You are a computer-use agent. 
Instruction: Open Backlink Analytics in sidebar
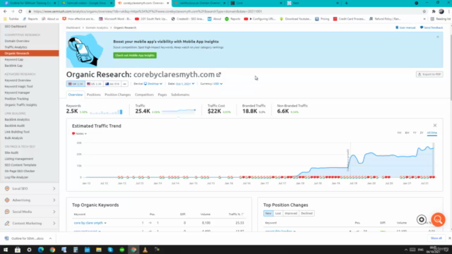17,119
